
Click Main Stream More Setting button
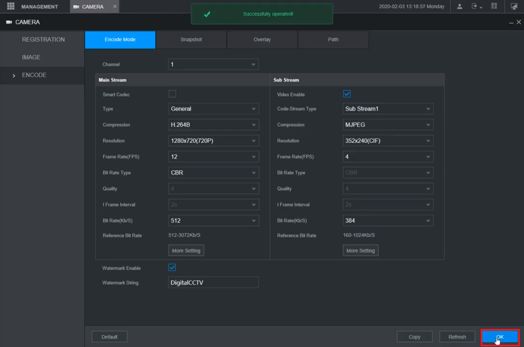[186, 250]
